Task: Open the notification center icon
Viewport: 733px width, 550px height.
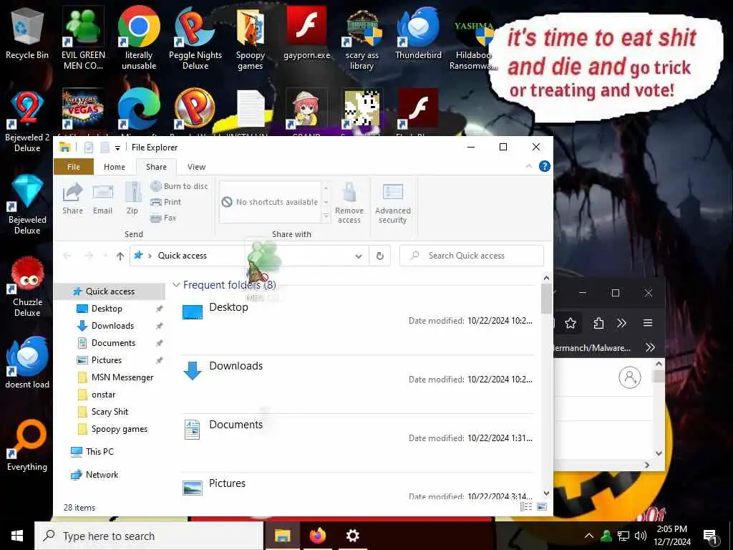Action: pos(710,536)
